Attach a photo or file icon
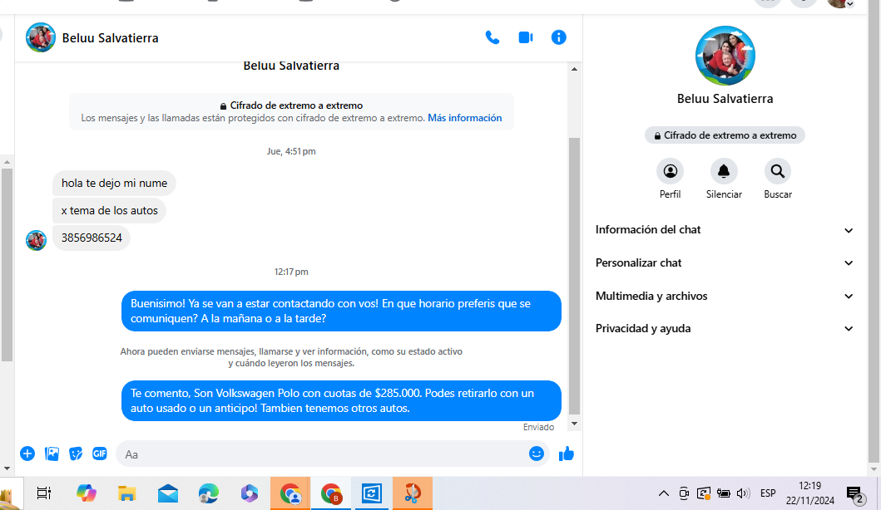Viewport: 881px width, 510px height. tap(52, 454)
